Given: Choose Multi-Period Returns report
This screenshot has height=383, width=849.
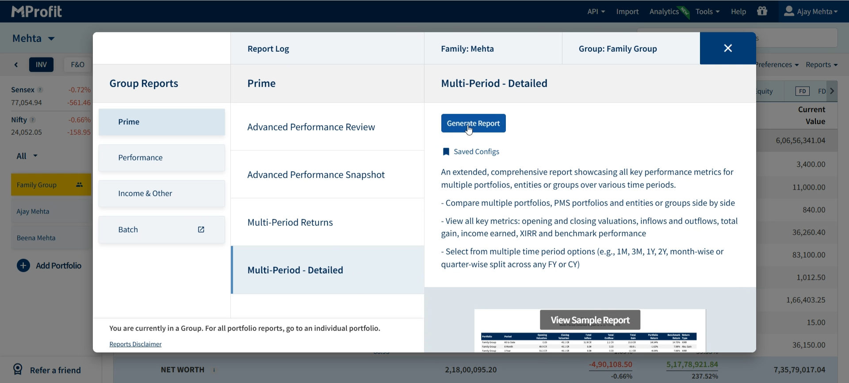Looking at the screenshot, I should click(x=327, y=223).
